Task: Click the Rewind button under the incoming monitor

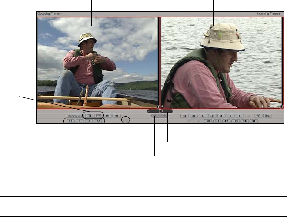Action: 185,116
